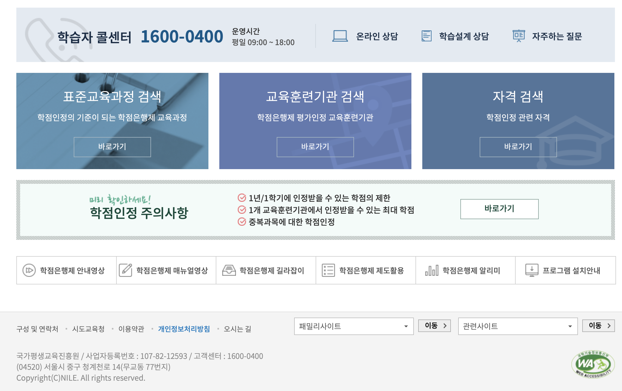Click the pencil icon for 학점은행제 매뉴얼영상
This screenshot has width=622, height=391.
[x=125, y=270]
